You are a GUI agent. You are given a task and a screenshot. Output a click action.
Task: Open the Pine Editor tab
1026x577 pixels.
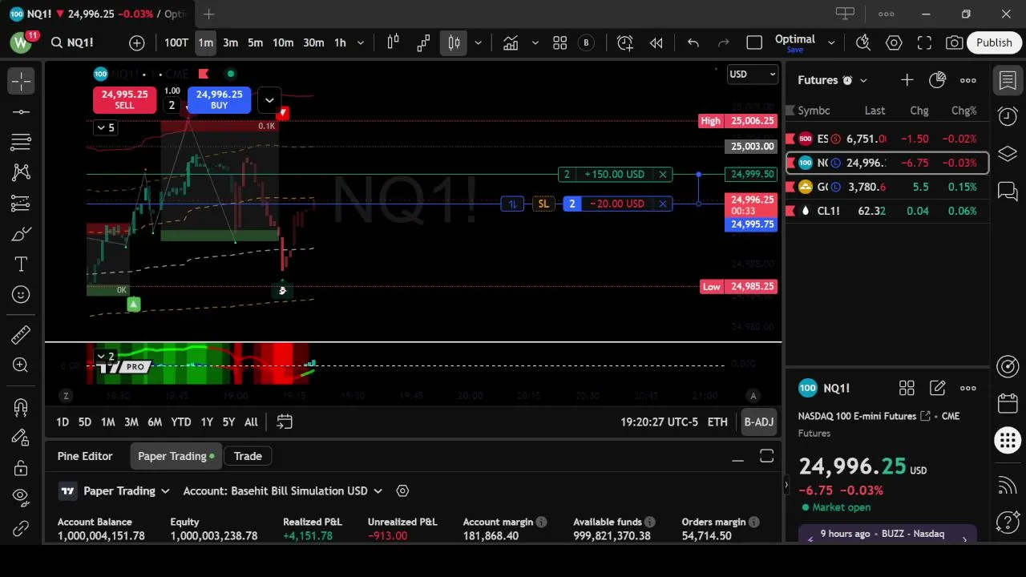point(85,456)
